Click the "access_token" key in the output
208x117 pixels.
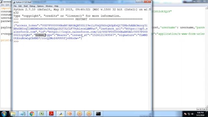coord(27,25)
